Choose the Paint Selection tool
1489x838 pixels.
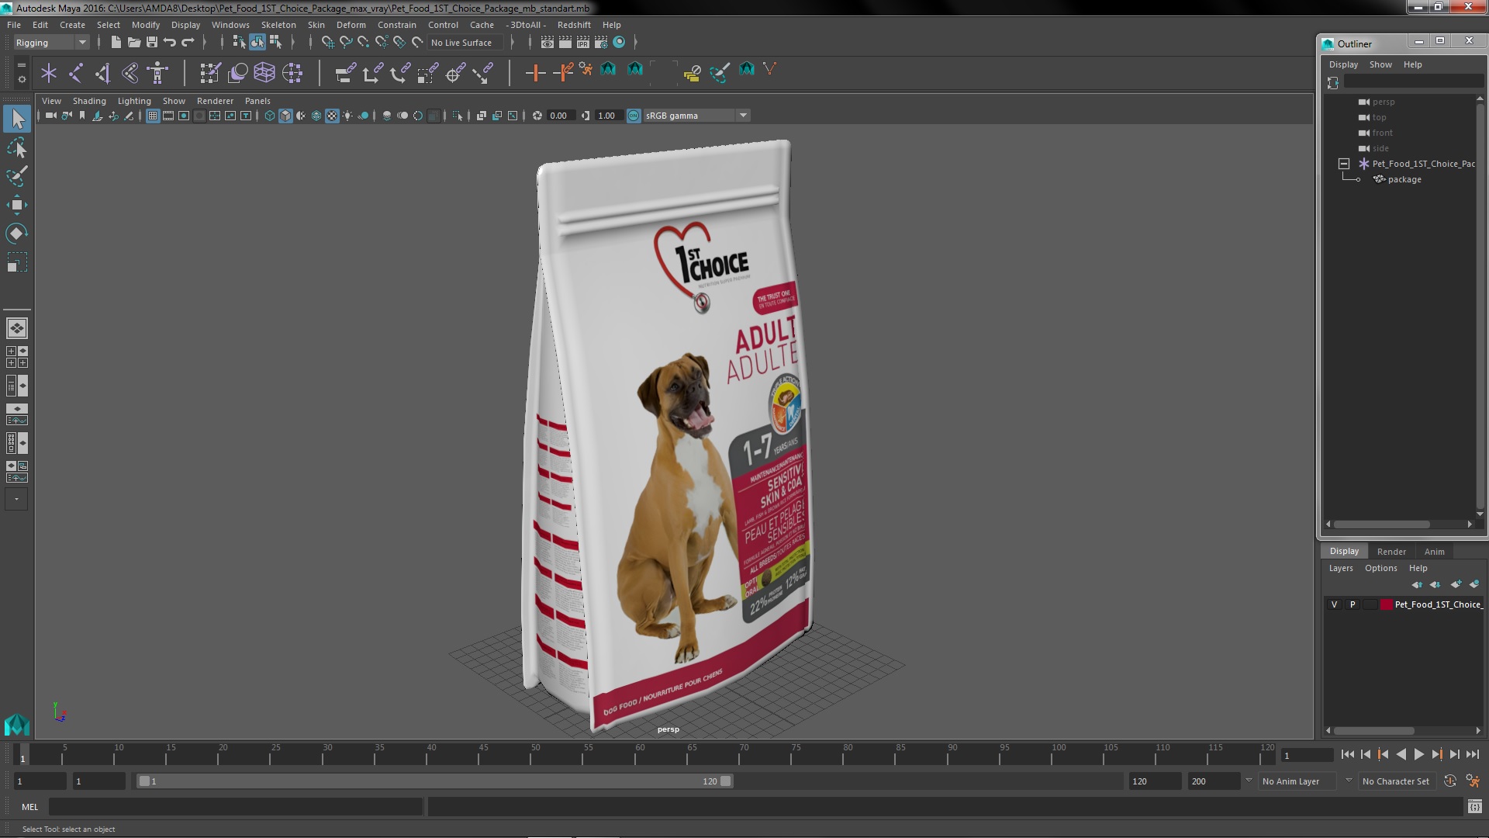point(17,176)
